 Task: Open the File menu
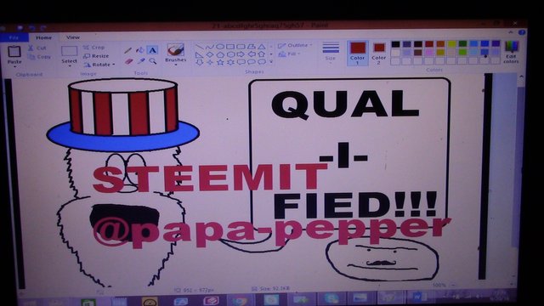(x=14, y=37)
